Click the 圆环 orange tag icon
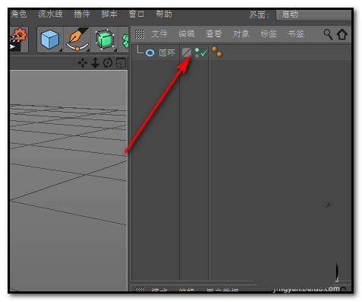Image resolution: width=362 pixels, height=302 pixels. coord(217,52)
